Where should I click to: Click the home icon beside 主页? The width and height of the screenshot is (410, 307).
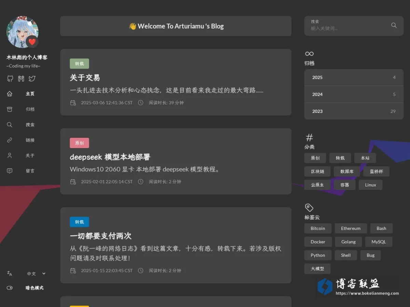(x=10, y=94)
